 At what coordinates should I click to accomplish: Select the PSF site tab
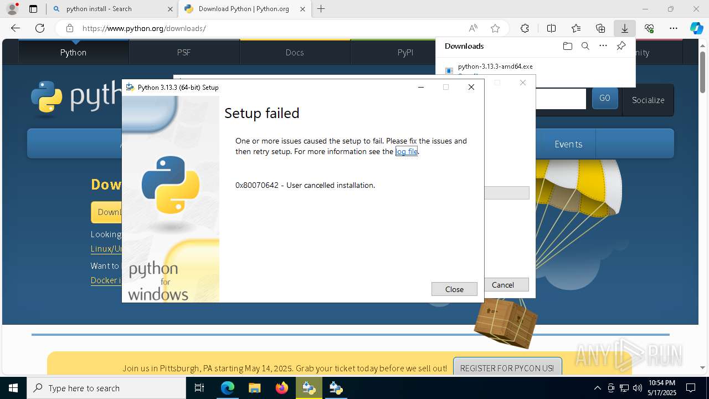(184, 53)
